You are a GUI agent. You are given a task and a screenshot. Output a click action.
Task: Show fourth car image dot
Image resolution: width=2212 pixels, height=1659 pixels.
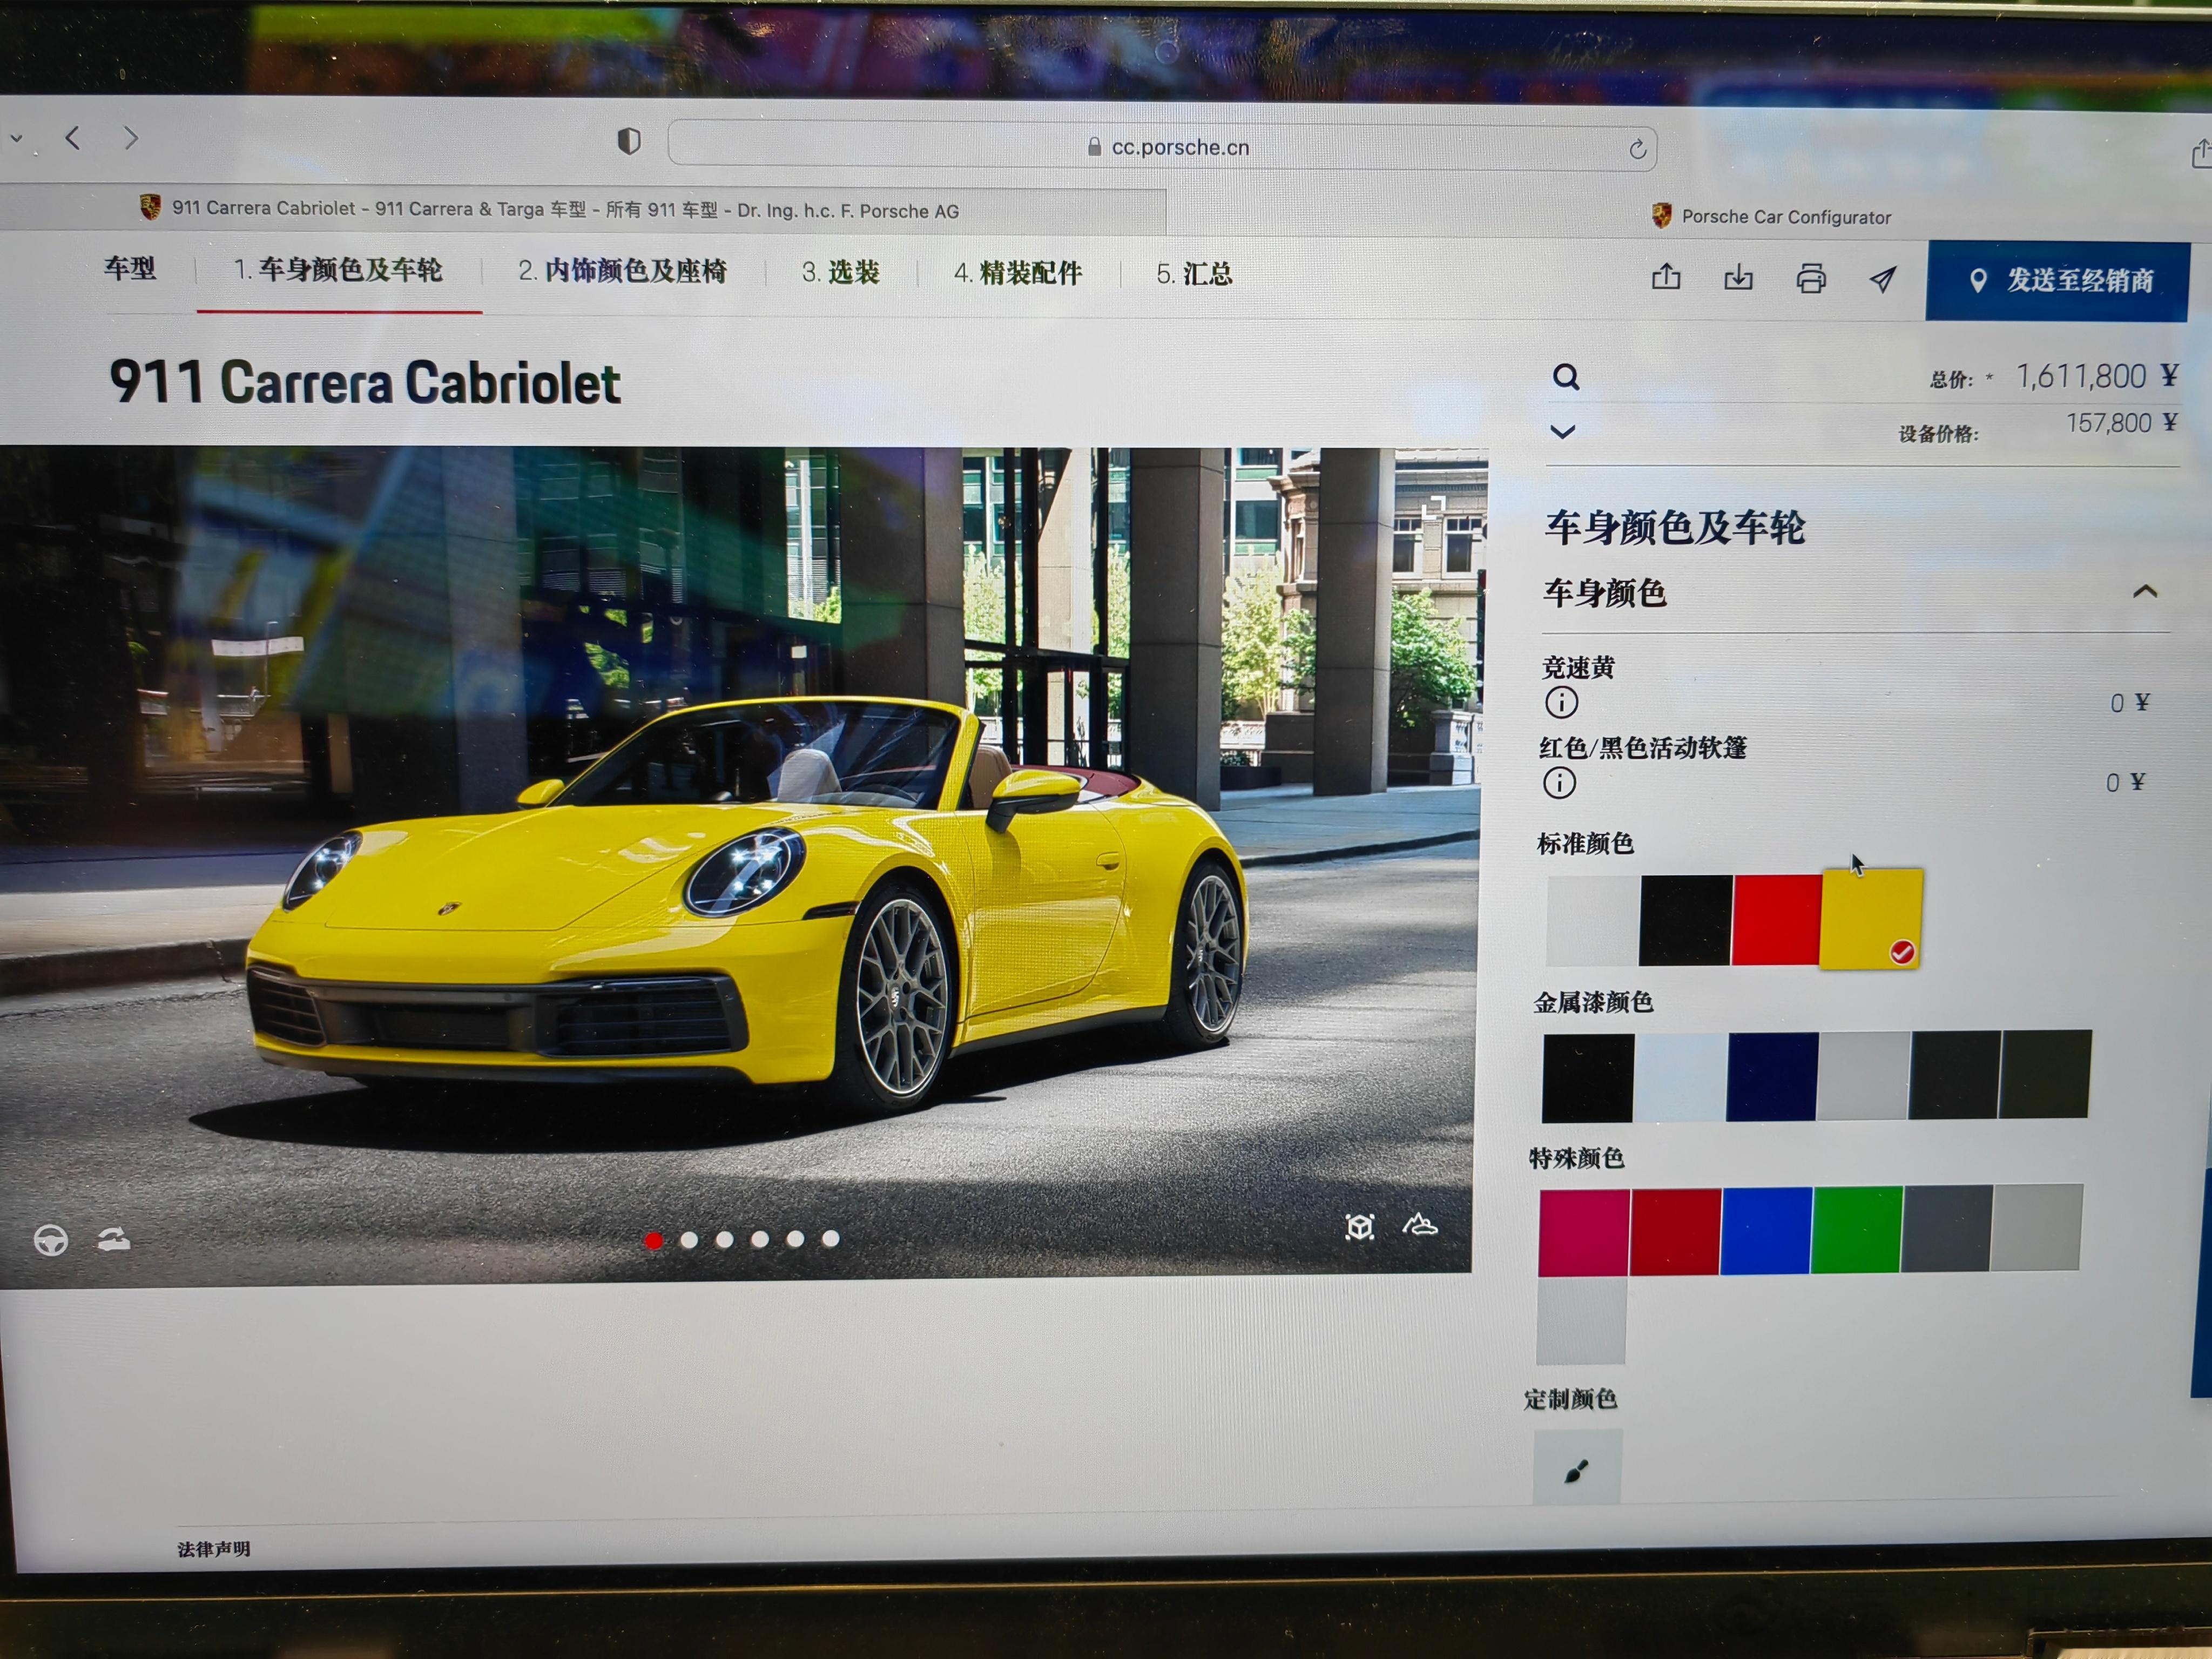[760, 1239]
